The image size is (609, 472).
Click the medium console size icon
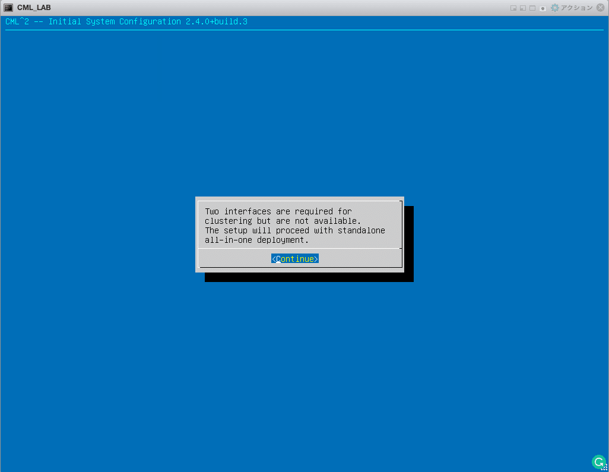(523, 8)
